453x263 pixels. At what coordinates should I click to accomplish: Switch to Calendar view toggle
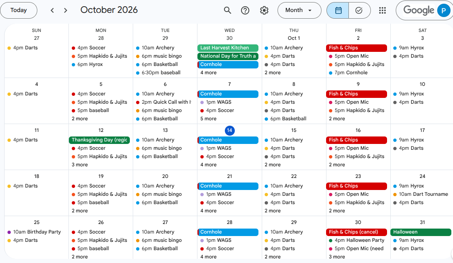(x=338, y=10)
